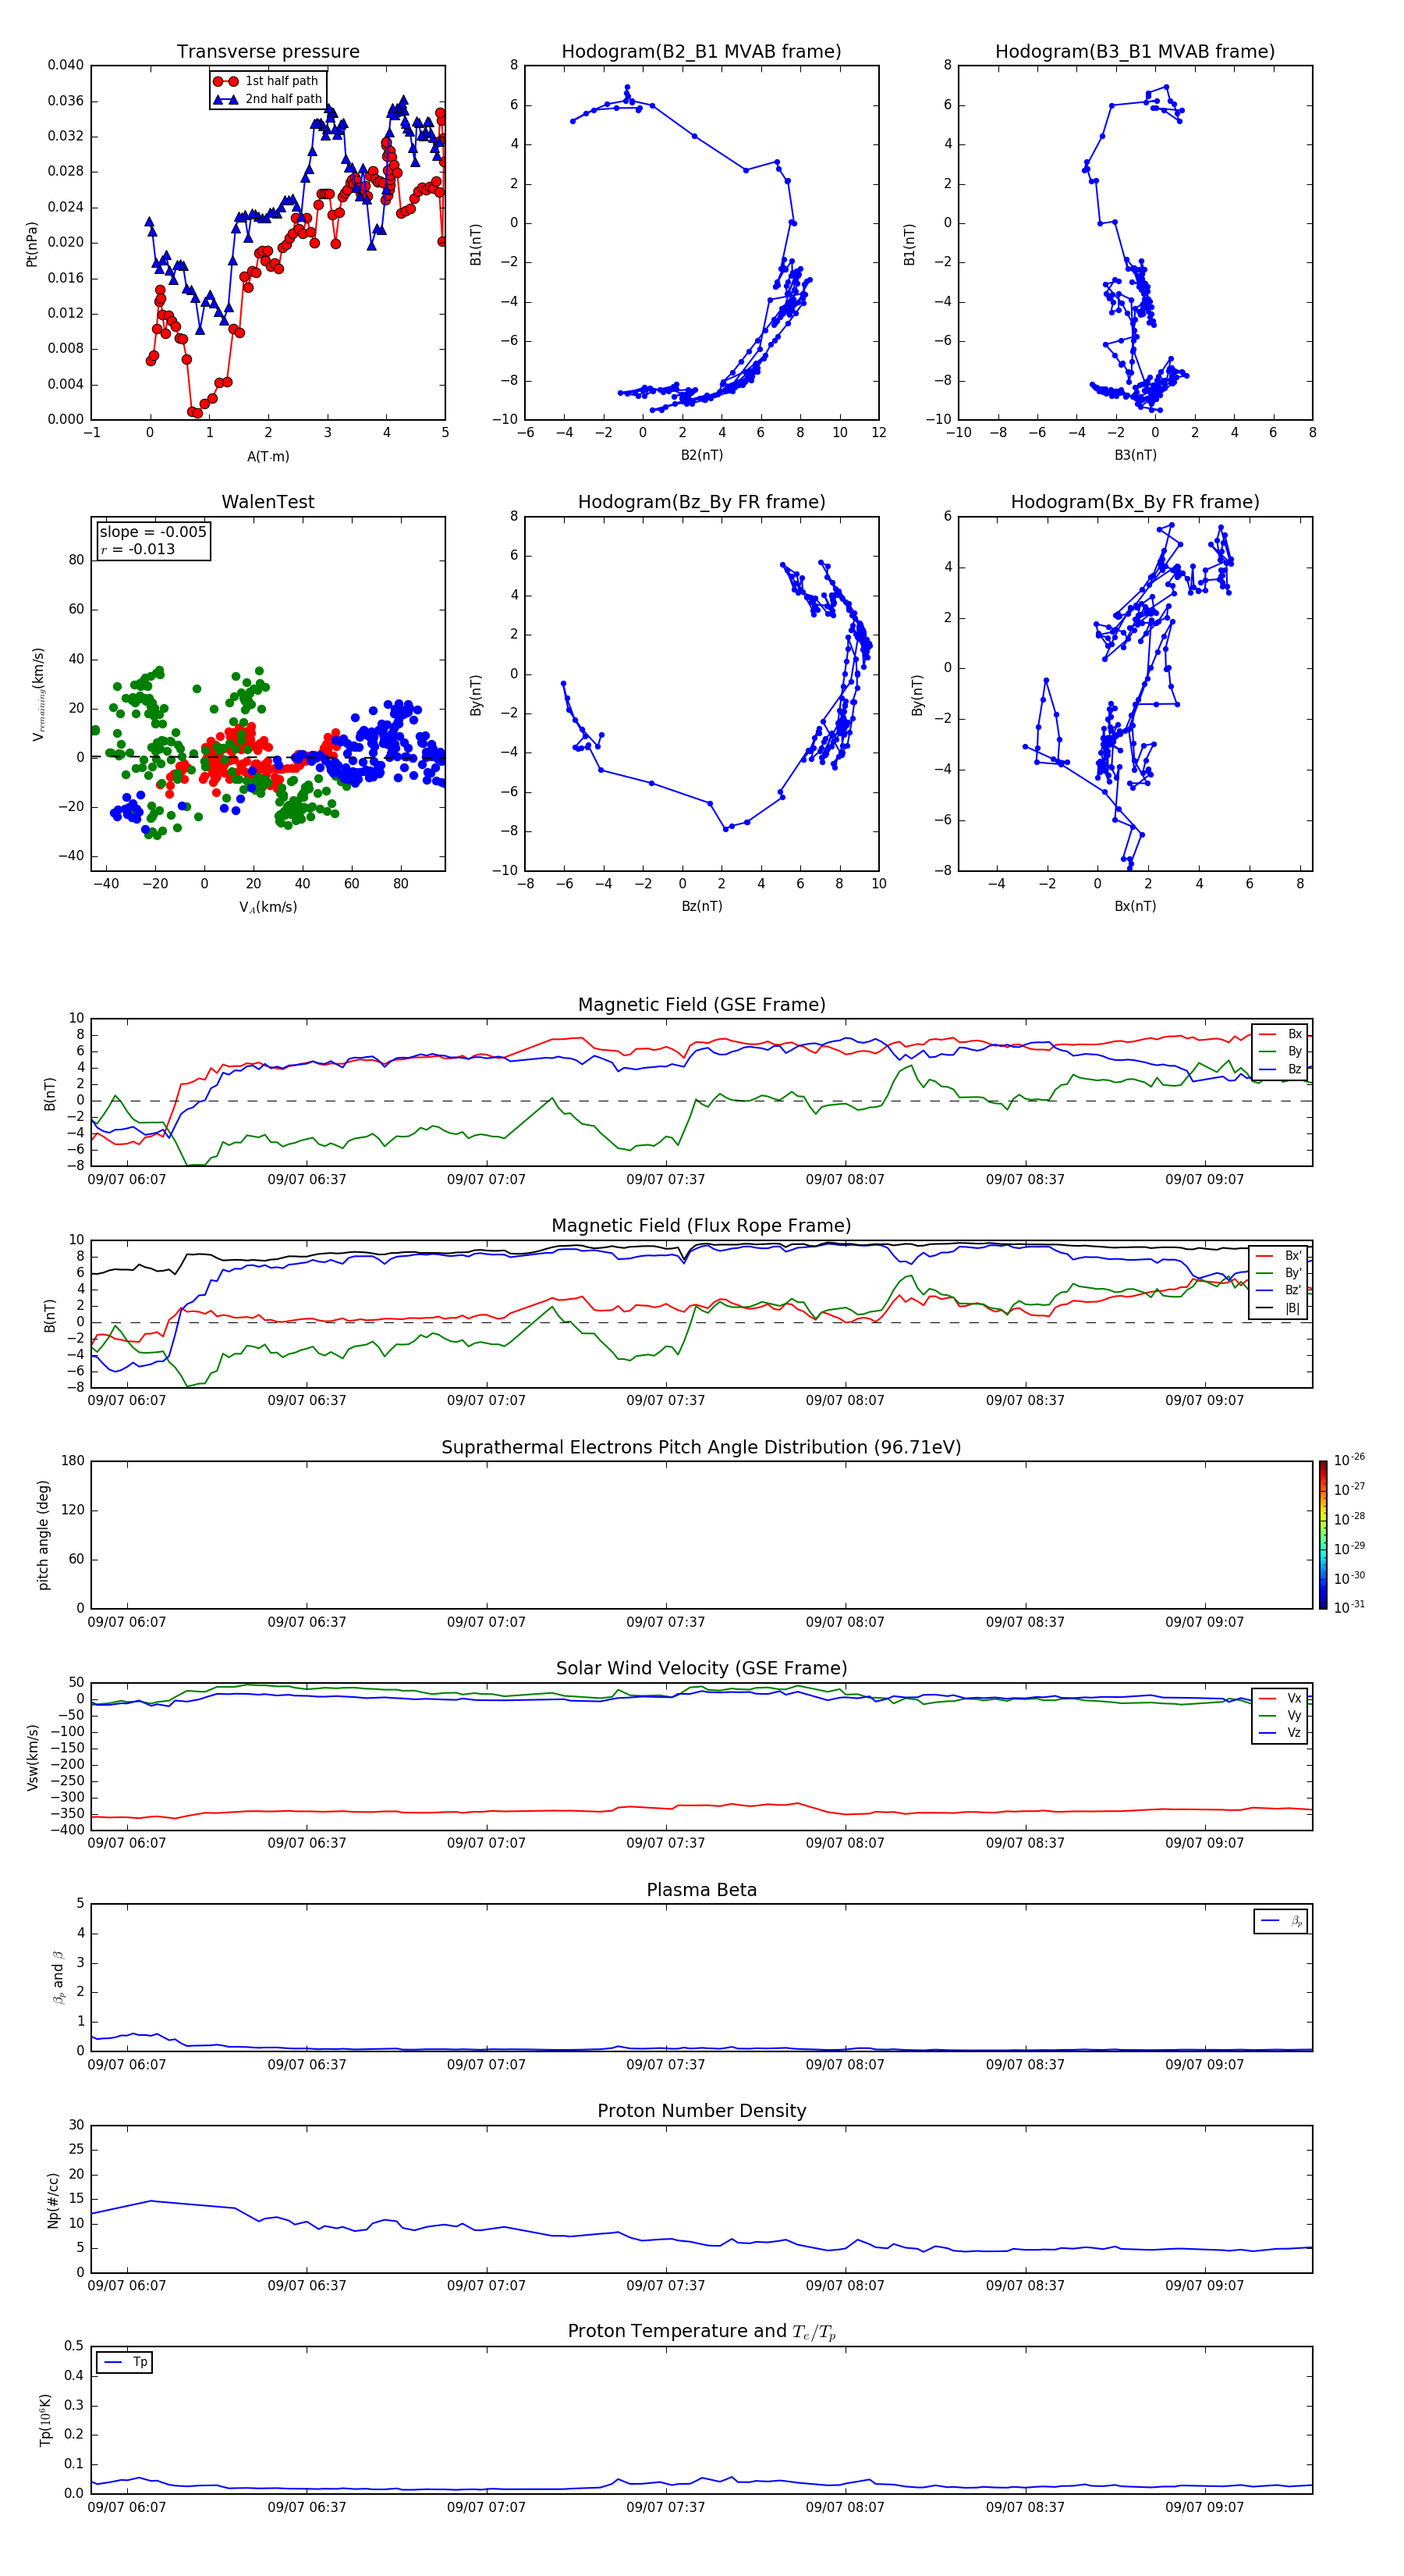The image size is (1404, 2576).
Task: Click the 'slope = -0.005' annotation
Action: pyautogui.click(x=153, y=532)
